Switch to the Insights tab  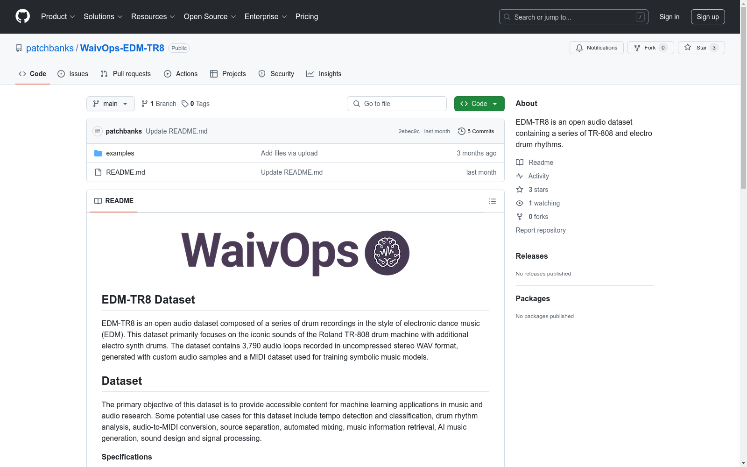[x=324, y=74]
